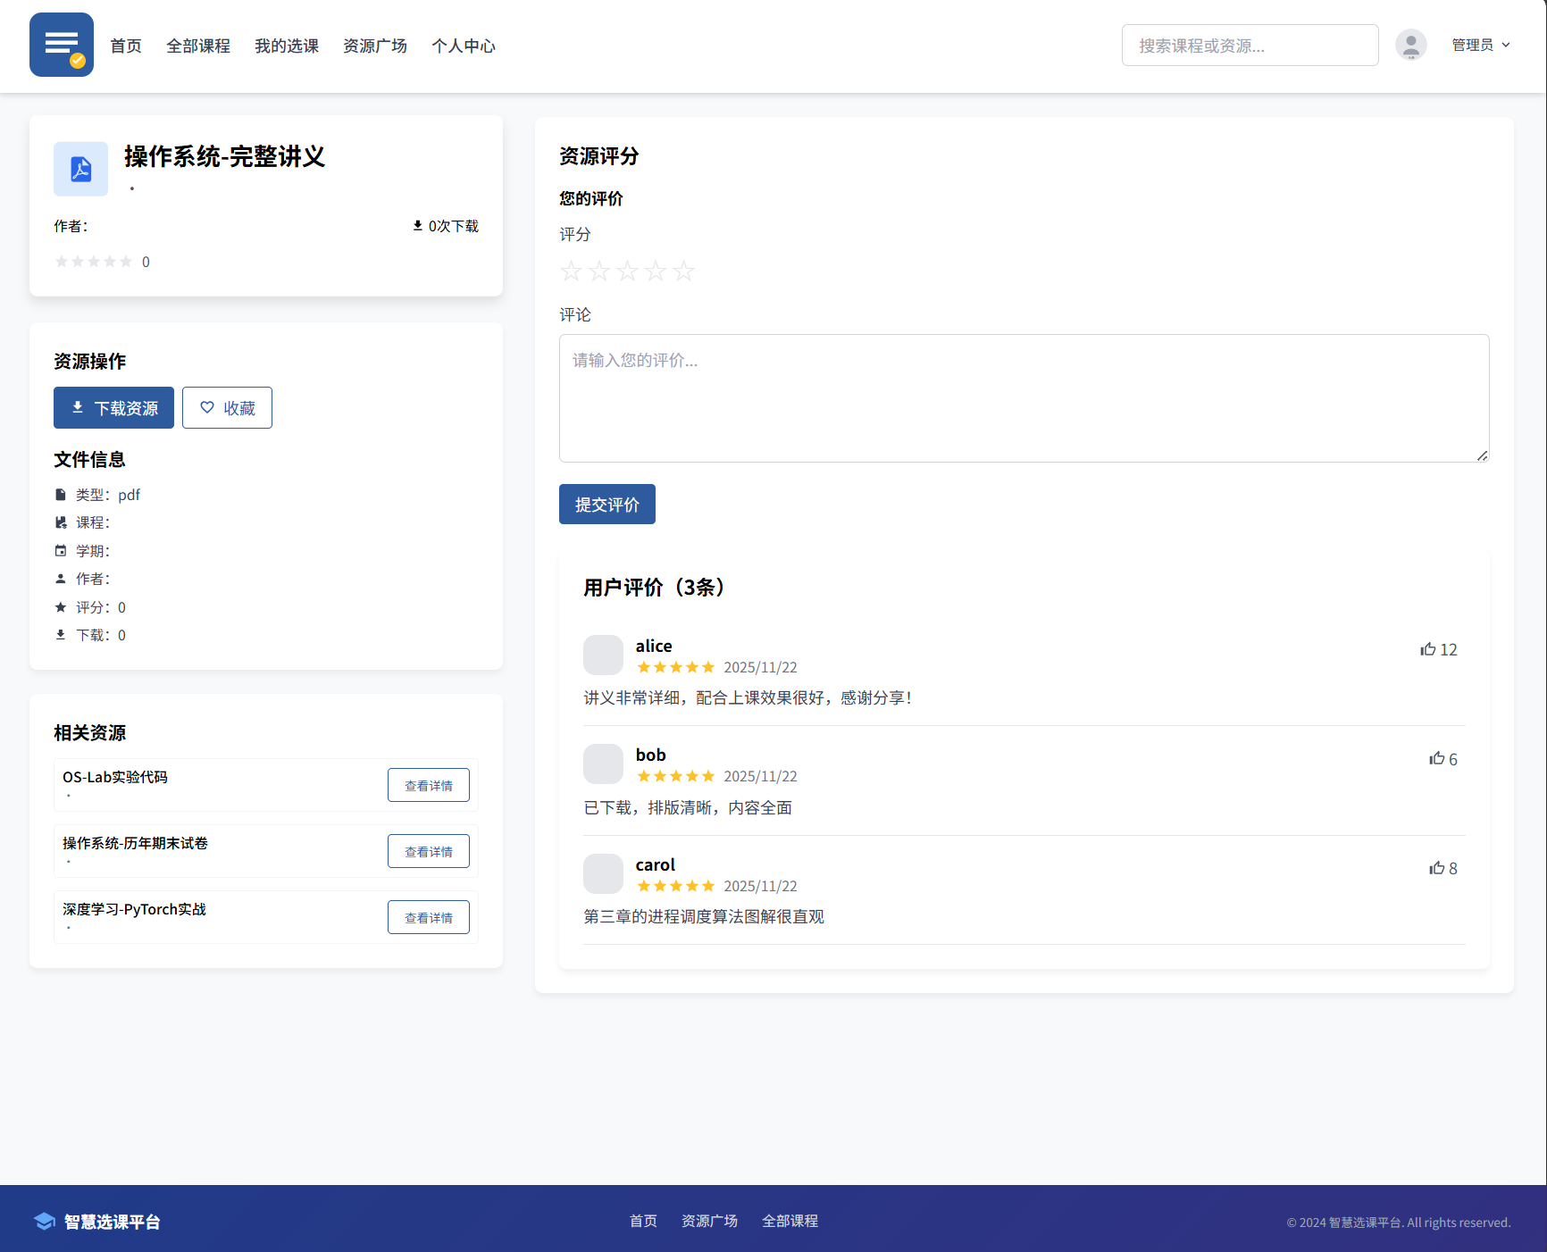Screen dimensions: 1547x1252
Task: Click the file type icon beside 类型
Action: coord(61,495)
